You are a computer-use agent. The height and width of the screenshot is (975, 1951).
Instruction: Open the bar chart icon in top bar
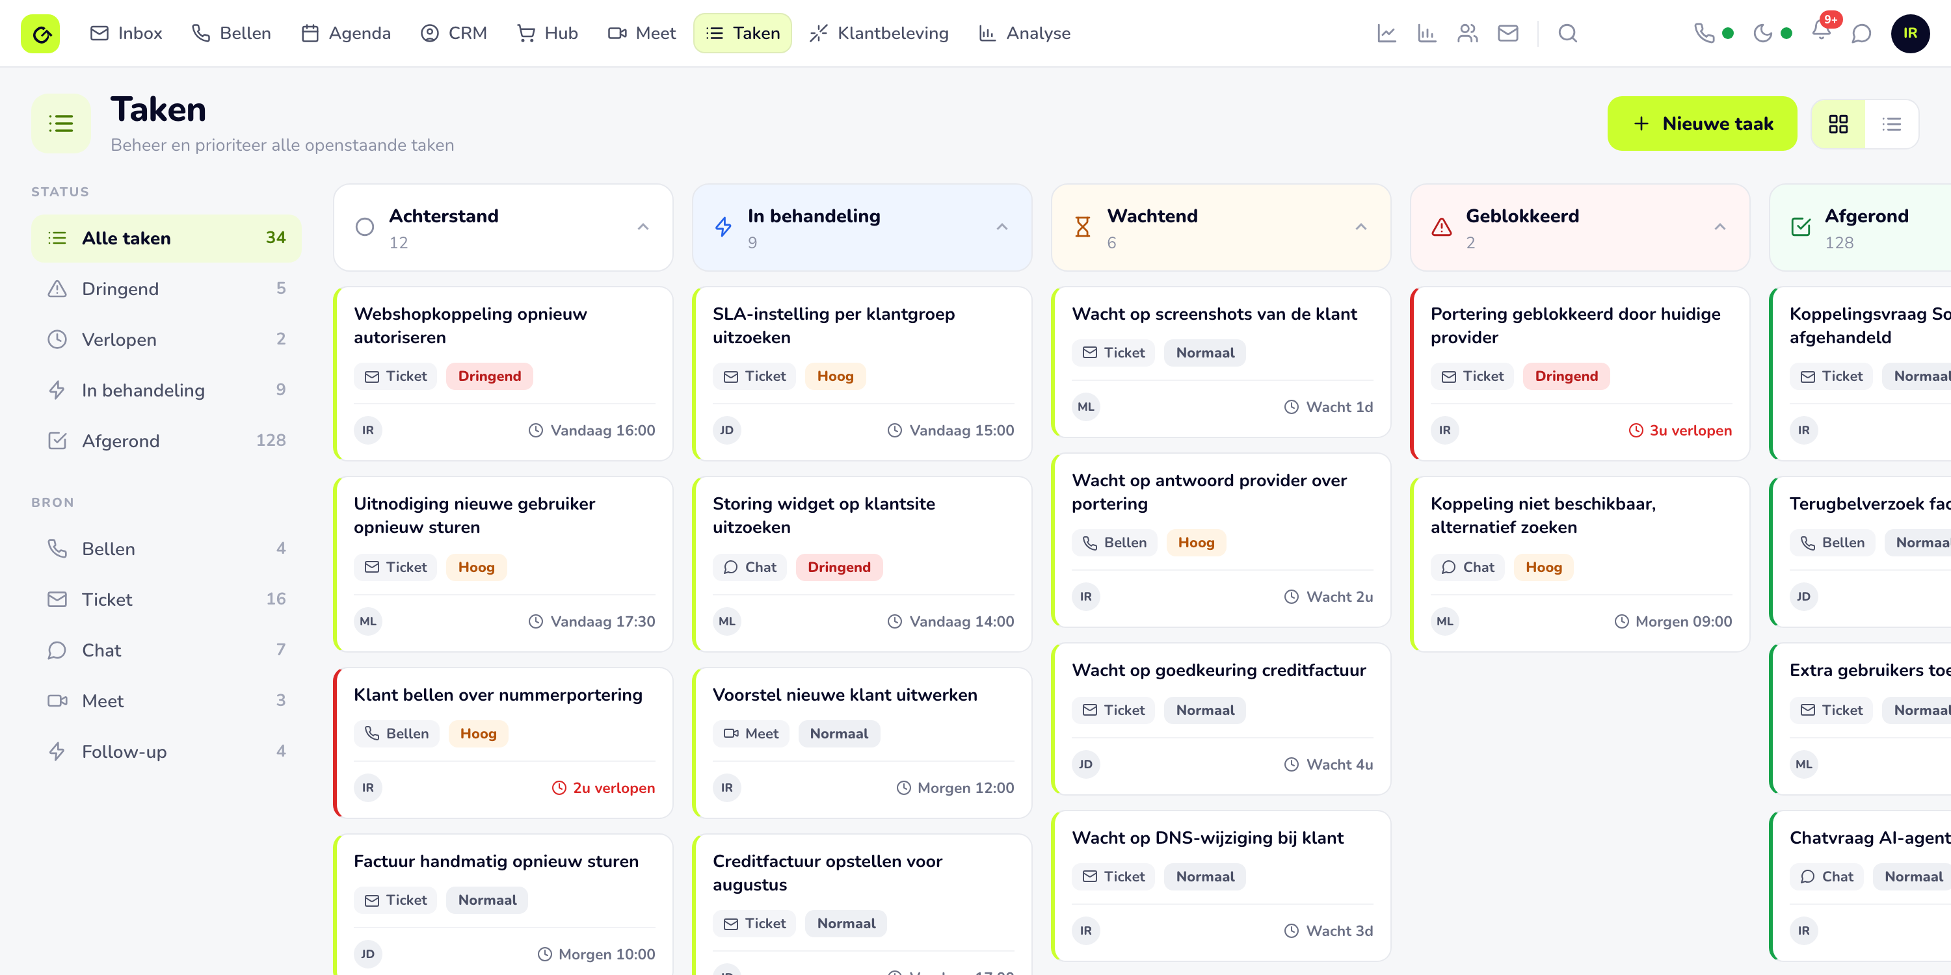click(1427, 33)
